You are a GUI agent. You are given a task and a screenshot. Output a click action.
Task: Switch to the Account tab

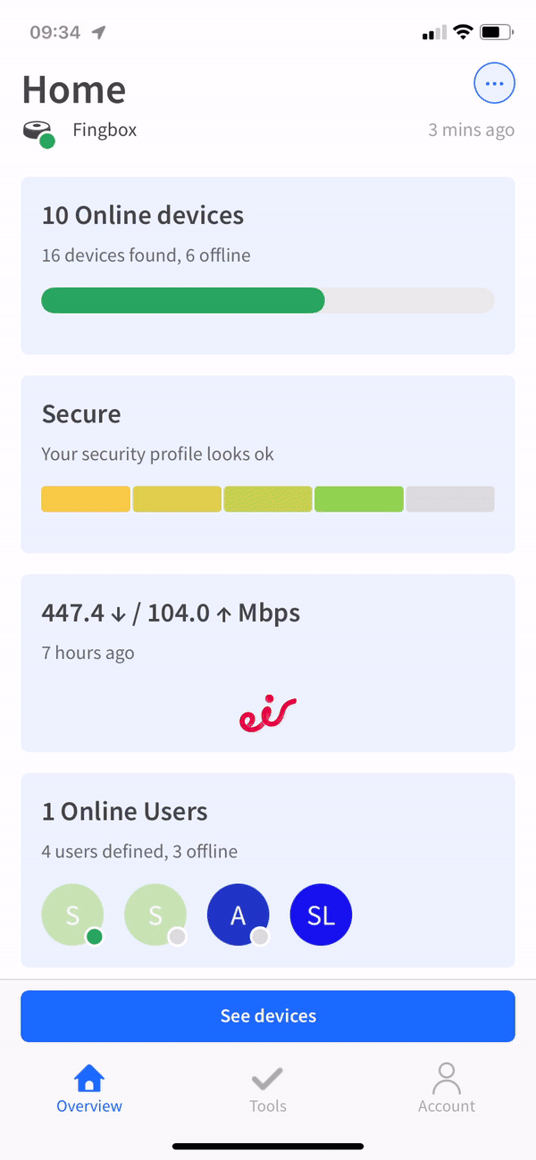coord(446,1088)
